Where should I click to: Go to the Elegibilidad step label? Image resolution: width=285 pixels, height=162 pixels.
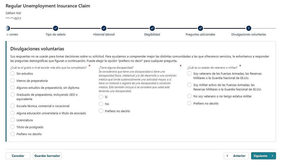click(x=152, y=35)
